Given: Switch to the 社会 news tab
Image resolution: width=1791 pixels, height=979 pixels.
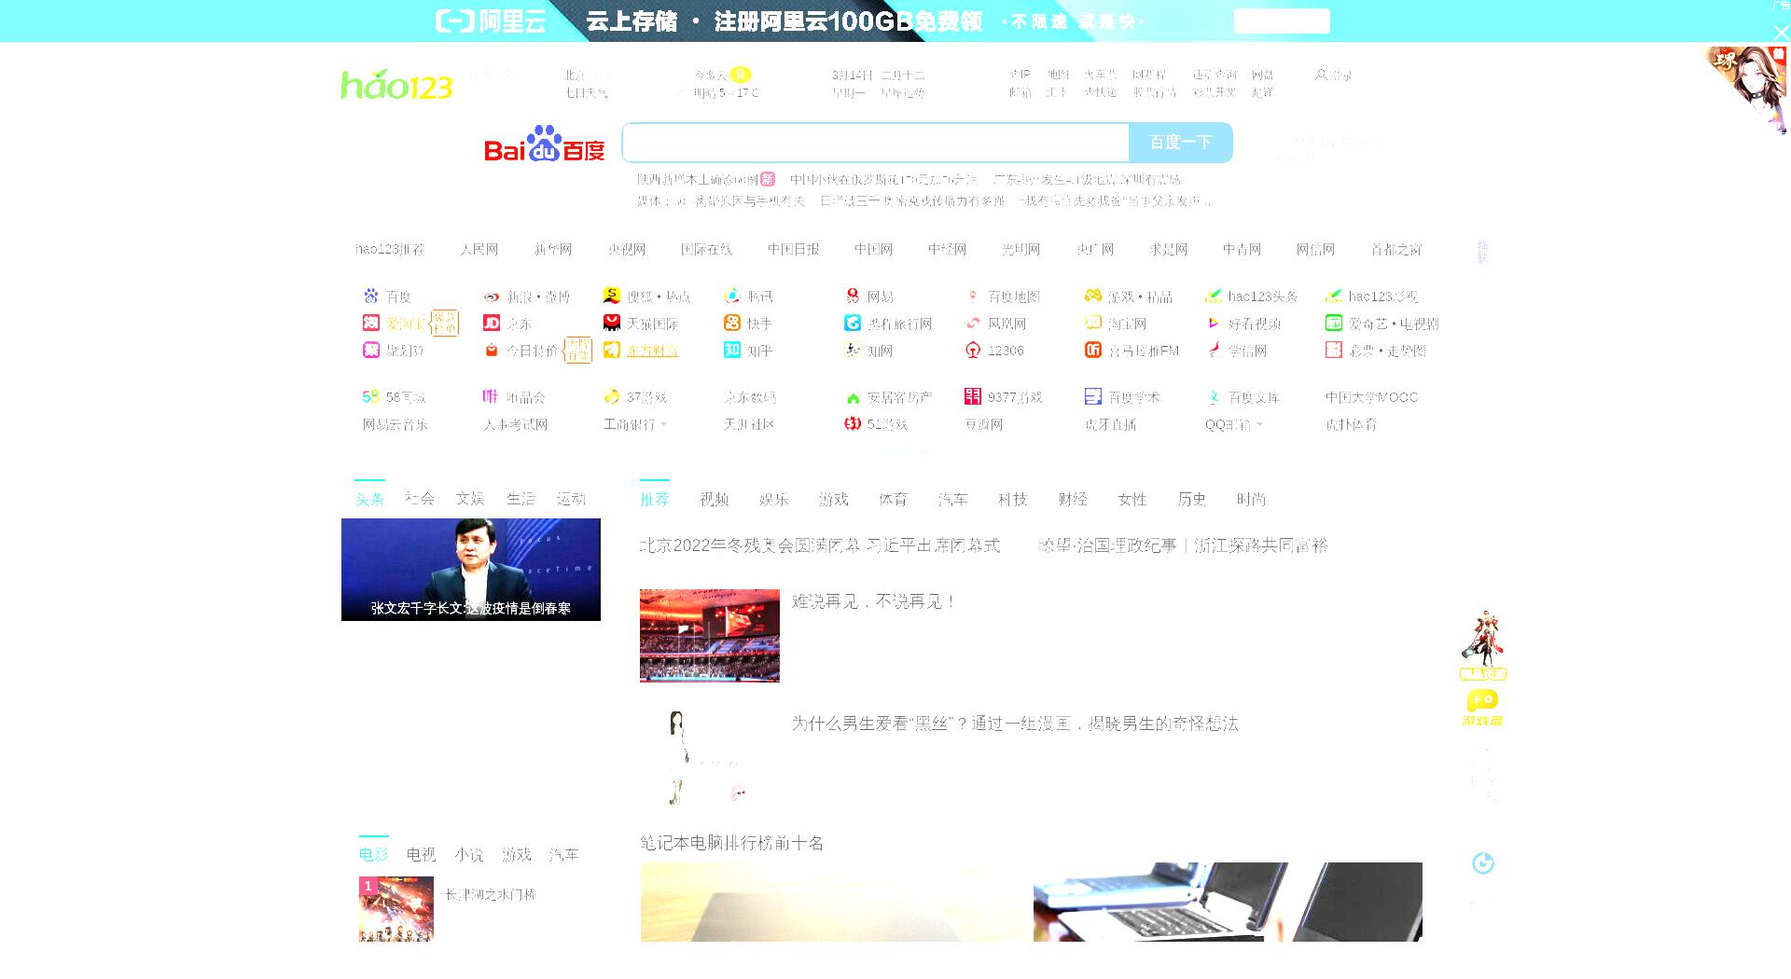Looking at the screenshot, I should 420,499.
